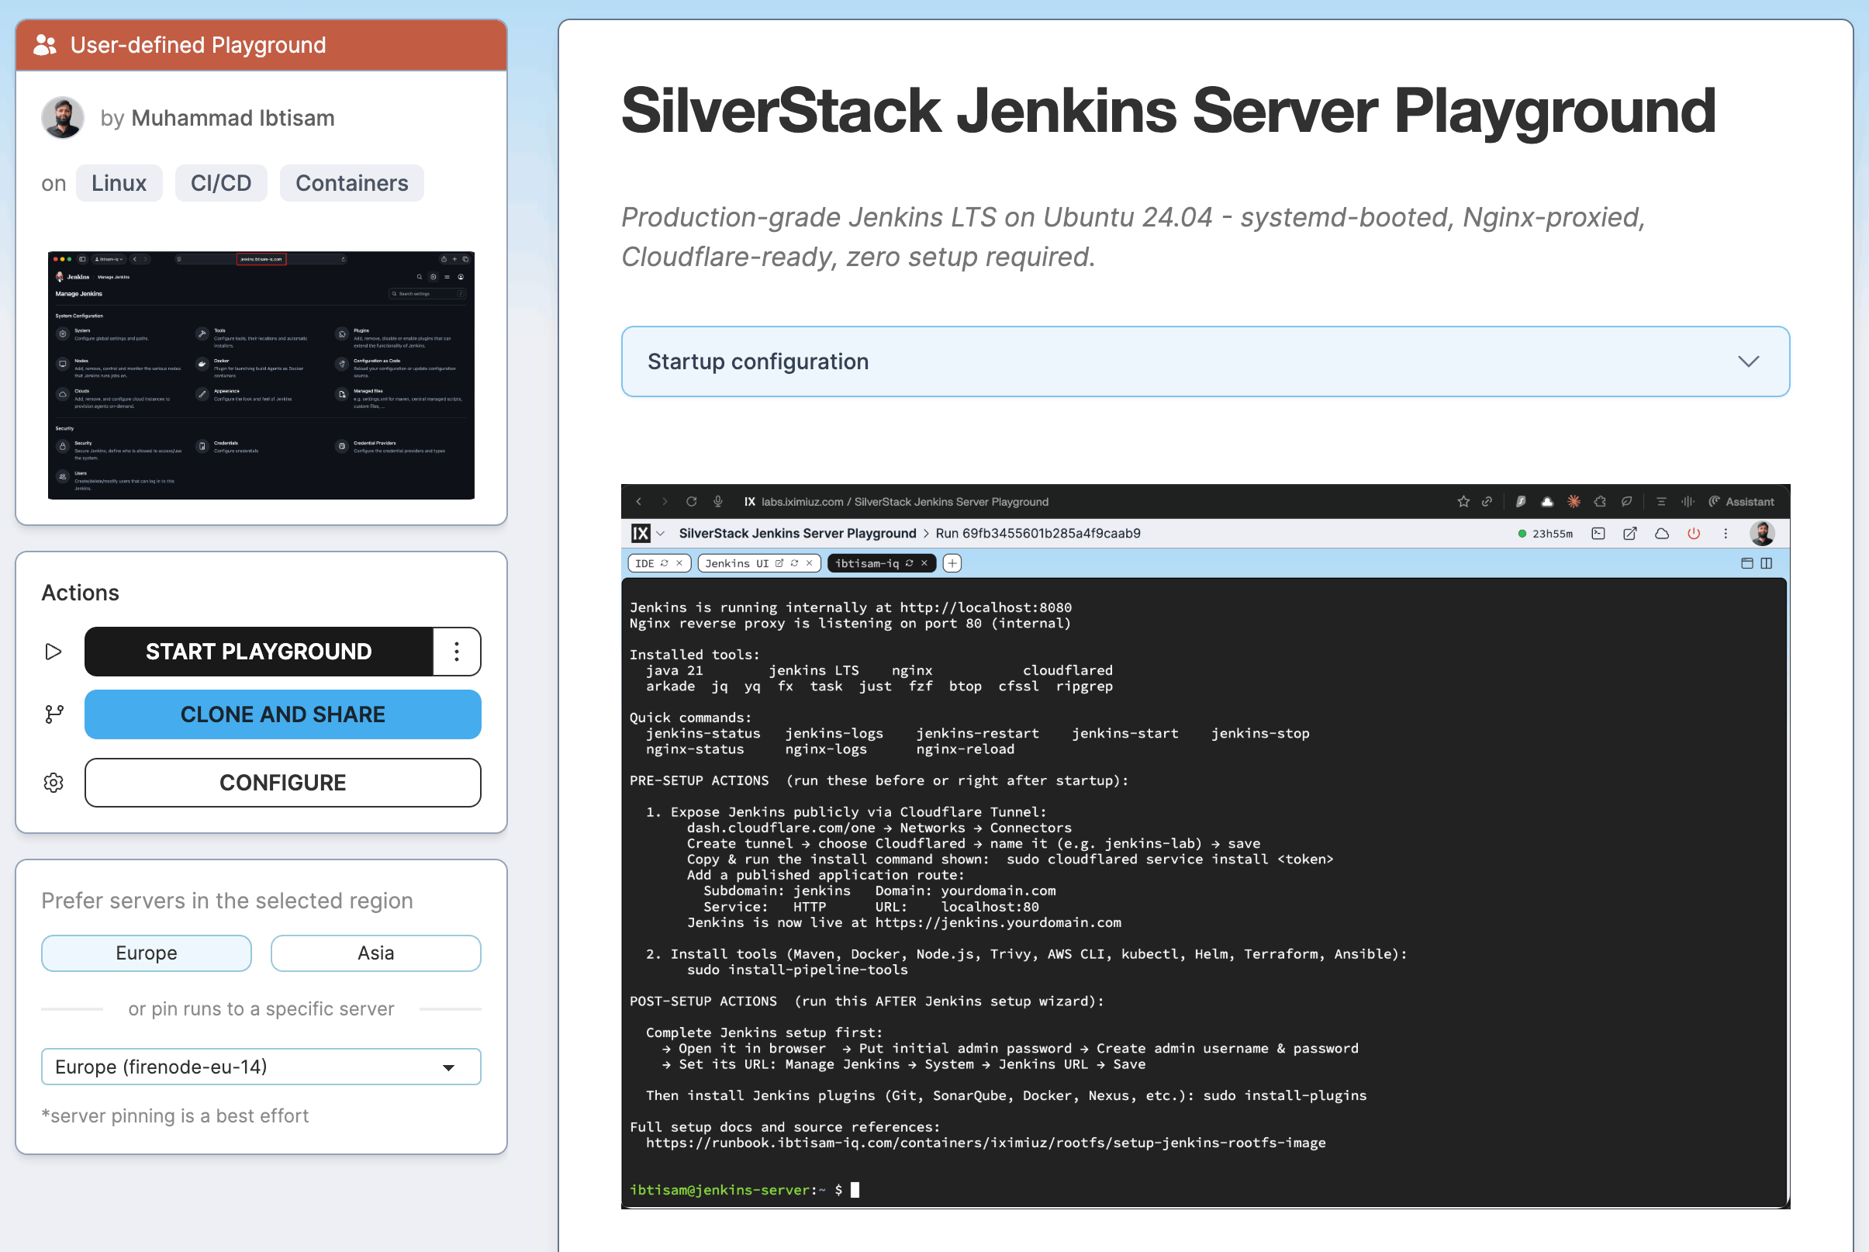Click the play triangle icon beside Start Playground
Viewport: 1869px width, 1252px height.
click(x=54, y=652)
